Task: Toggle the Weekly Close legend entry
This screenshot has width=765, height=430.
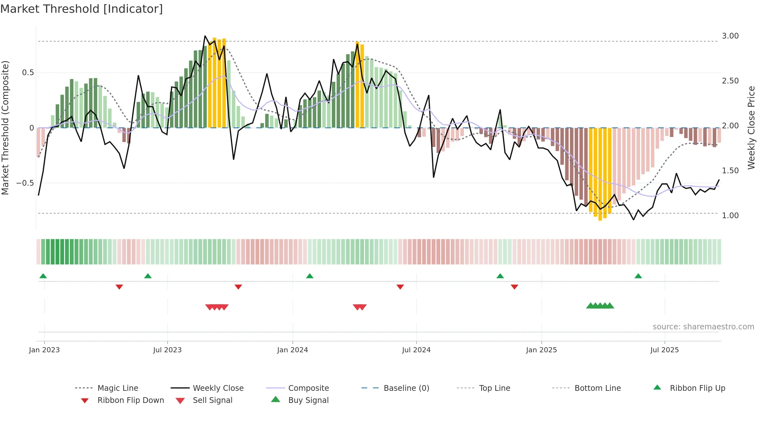Action: point(207,388)
